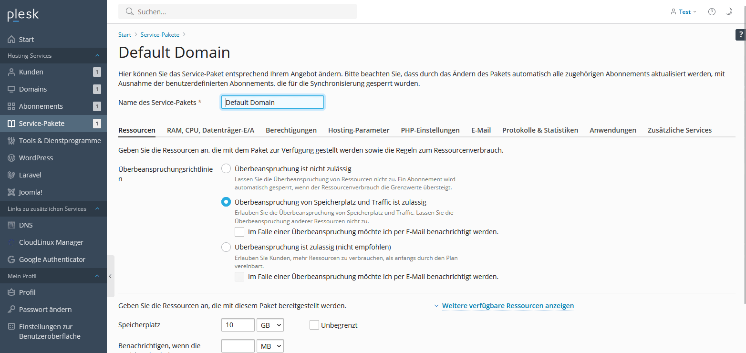Open the Laravel sidebar icon
The image size is (746, 353).
pyautogui.click(x=11, y=175)
